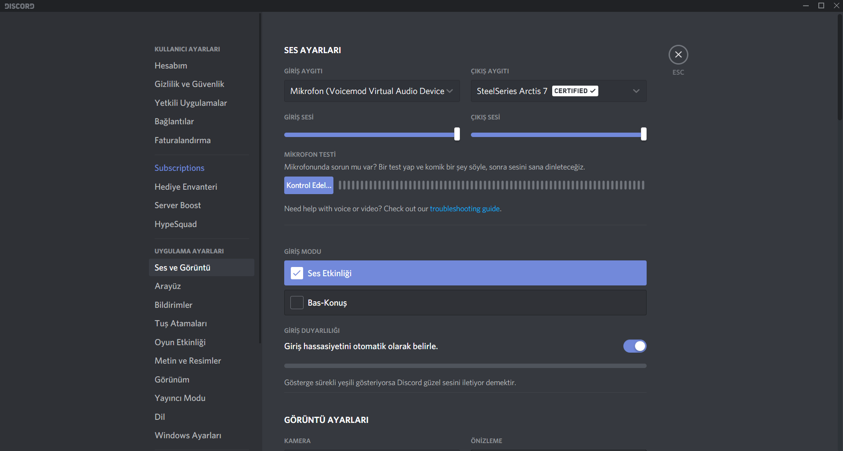The width and height of the screenshot is (843, 451).
Task: Click the Discord logo in title bar
Action: [19, 6]
